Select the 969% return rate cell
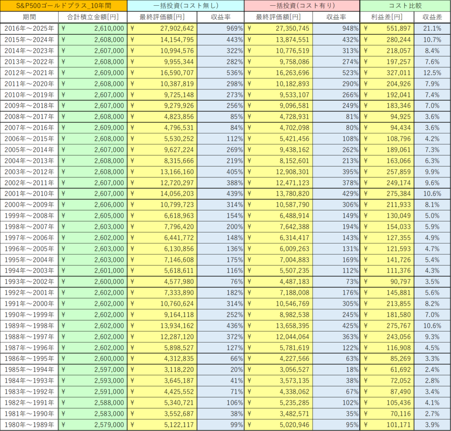Image resolution: width=451 pixels, height=431 pixels. coord(220,28)
